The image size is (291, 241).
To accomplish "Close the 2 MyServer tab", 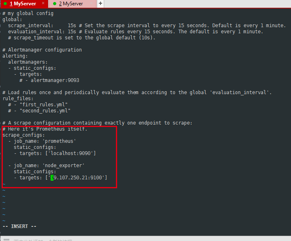I will click(x=91, y=3).
